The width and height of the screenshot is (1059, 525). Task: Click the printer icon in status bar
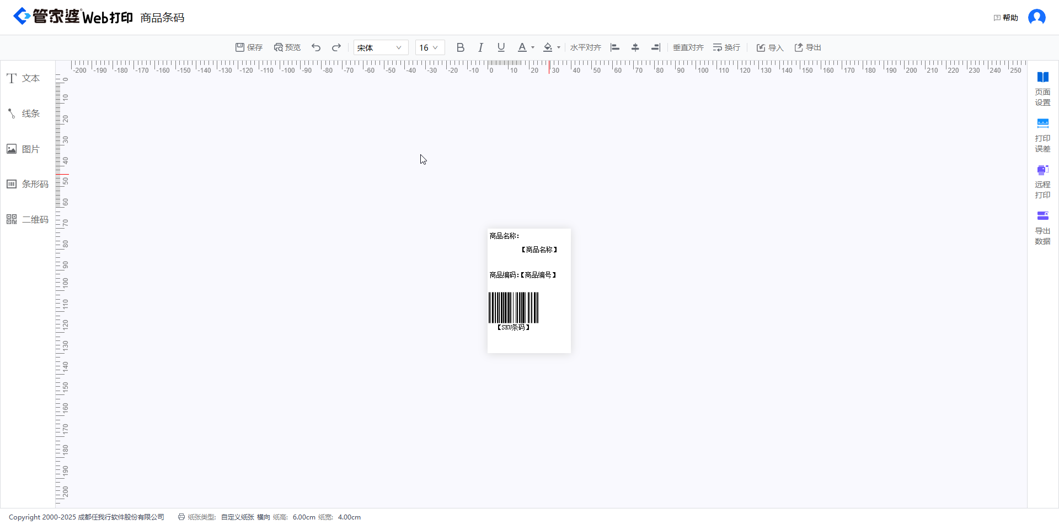coord(181,517)
